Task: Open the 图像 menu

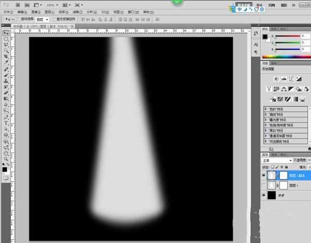Action: (34, 10)
